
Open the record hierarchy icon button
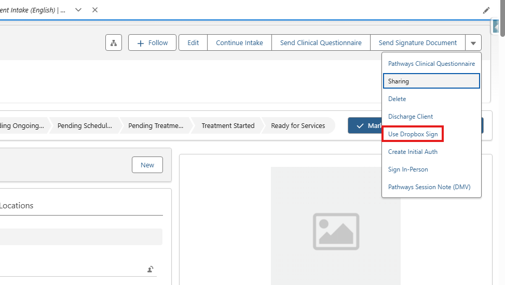click(x=114, y=43)
